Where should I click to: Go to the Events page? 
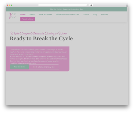pos(86,14)
